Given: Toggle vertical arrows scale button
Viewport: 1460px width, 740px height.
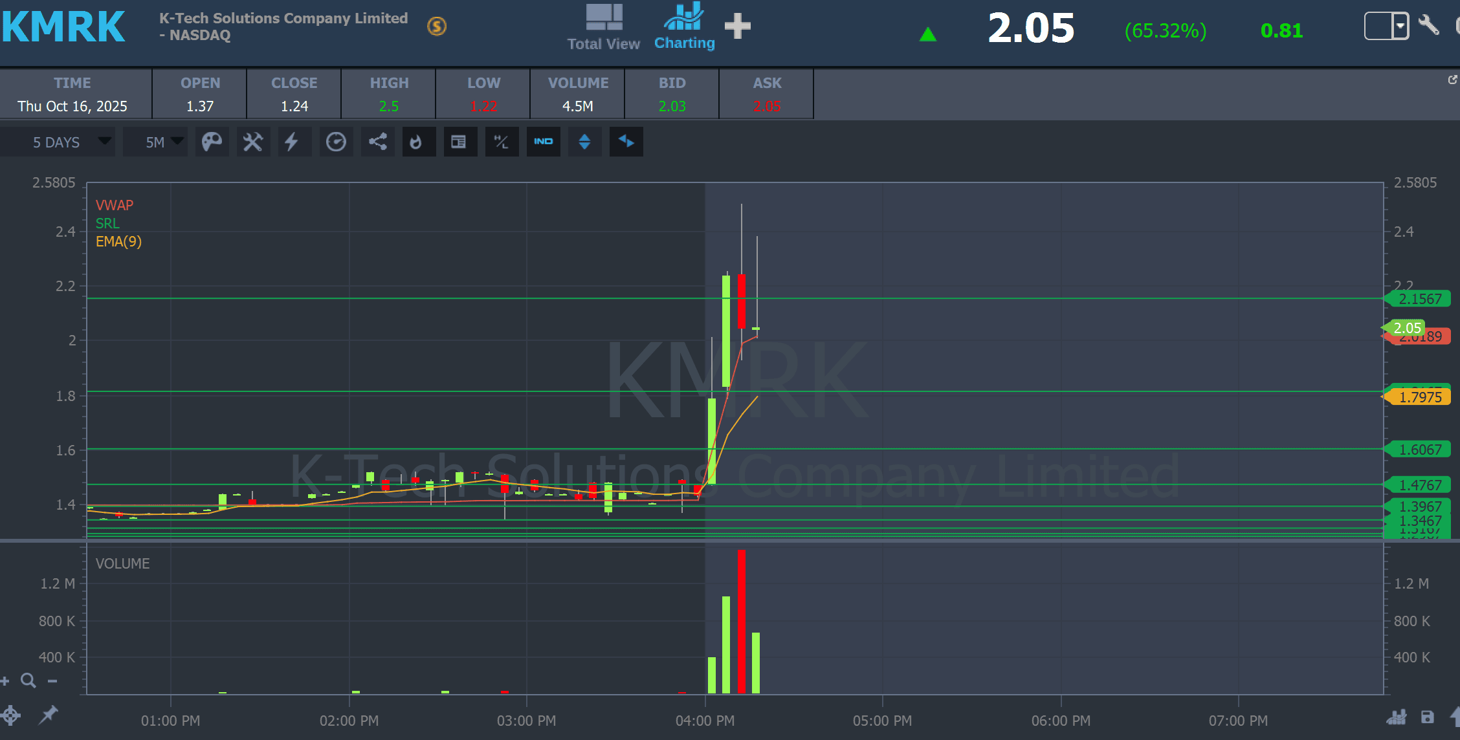Looking at the screenshot, I should (584, 142).
